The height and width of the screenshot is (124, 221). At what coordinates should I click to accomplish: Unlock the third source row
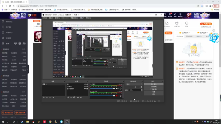(x=87, y=88)
